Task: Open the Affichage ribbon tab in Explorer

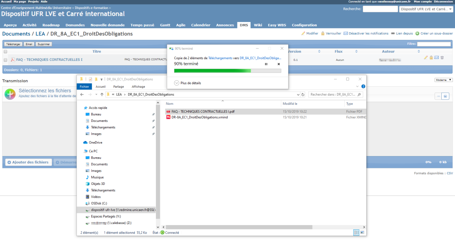Action: [x=138, y=87]
